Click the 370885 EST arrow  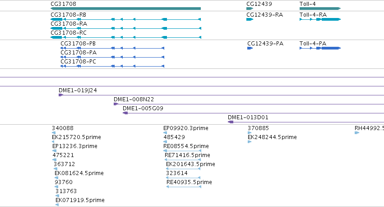click(250, 133)
